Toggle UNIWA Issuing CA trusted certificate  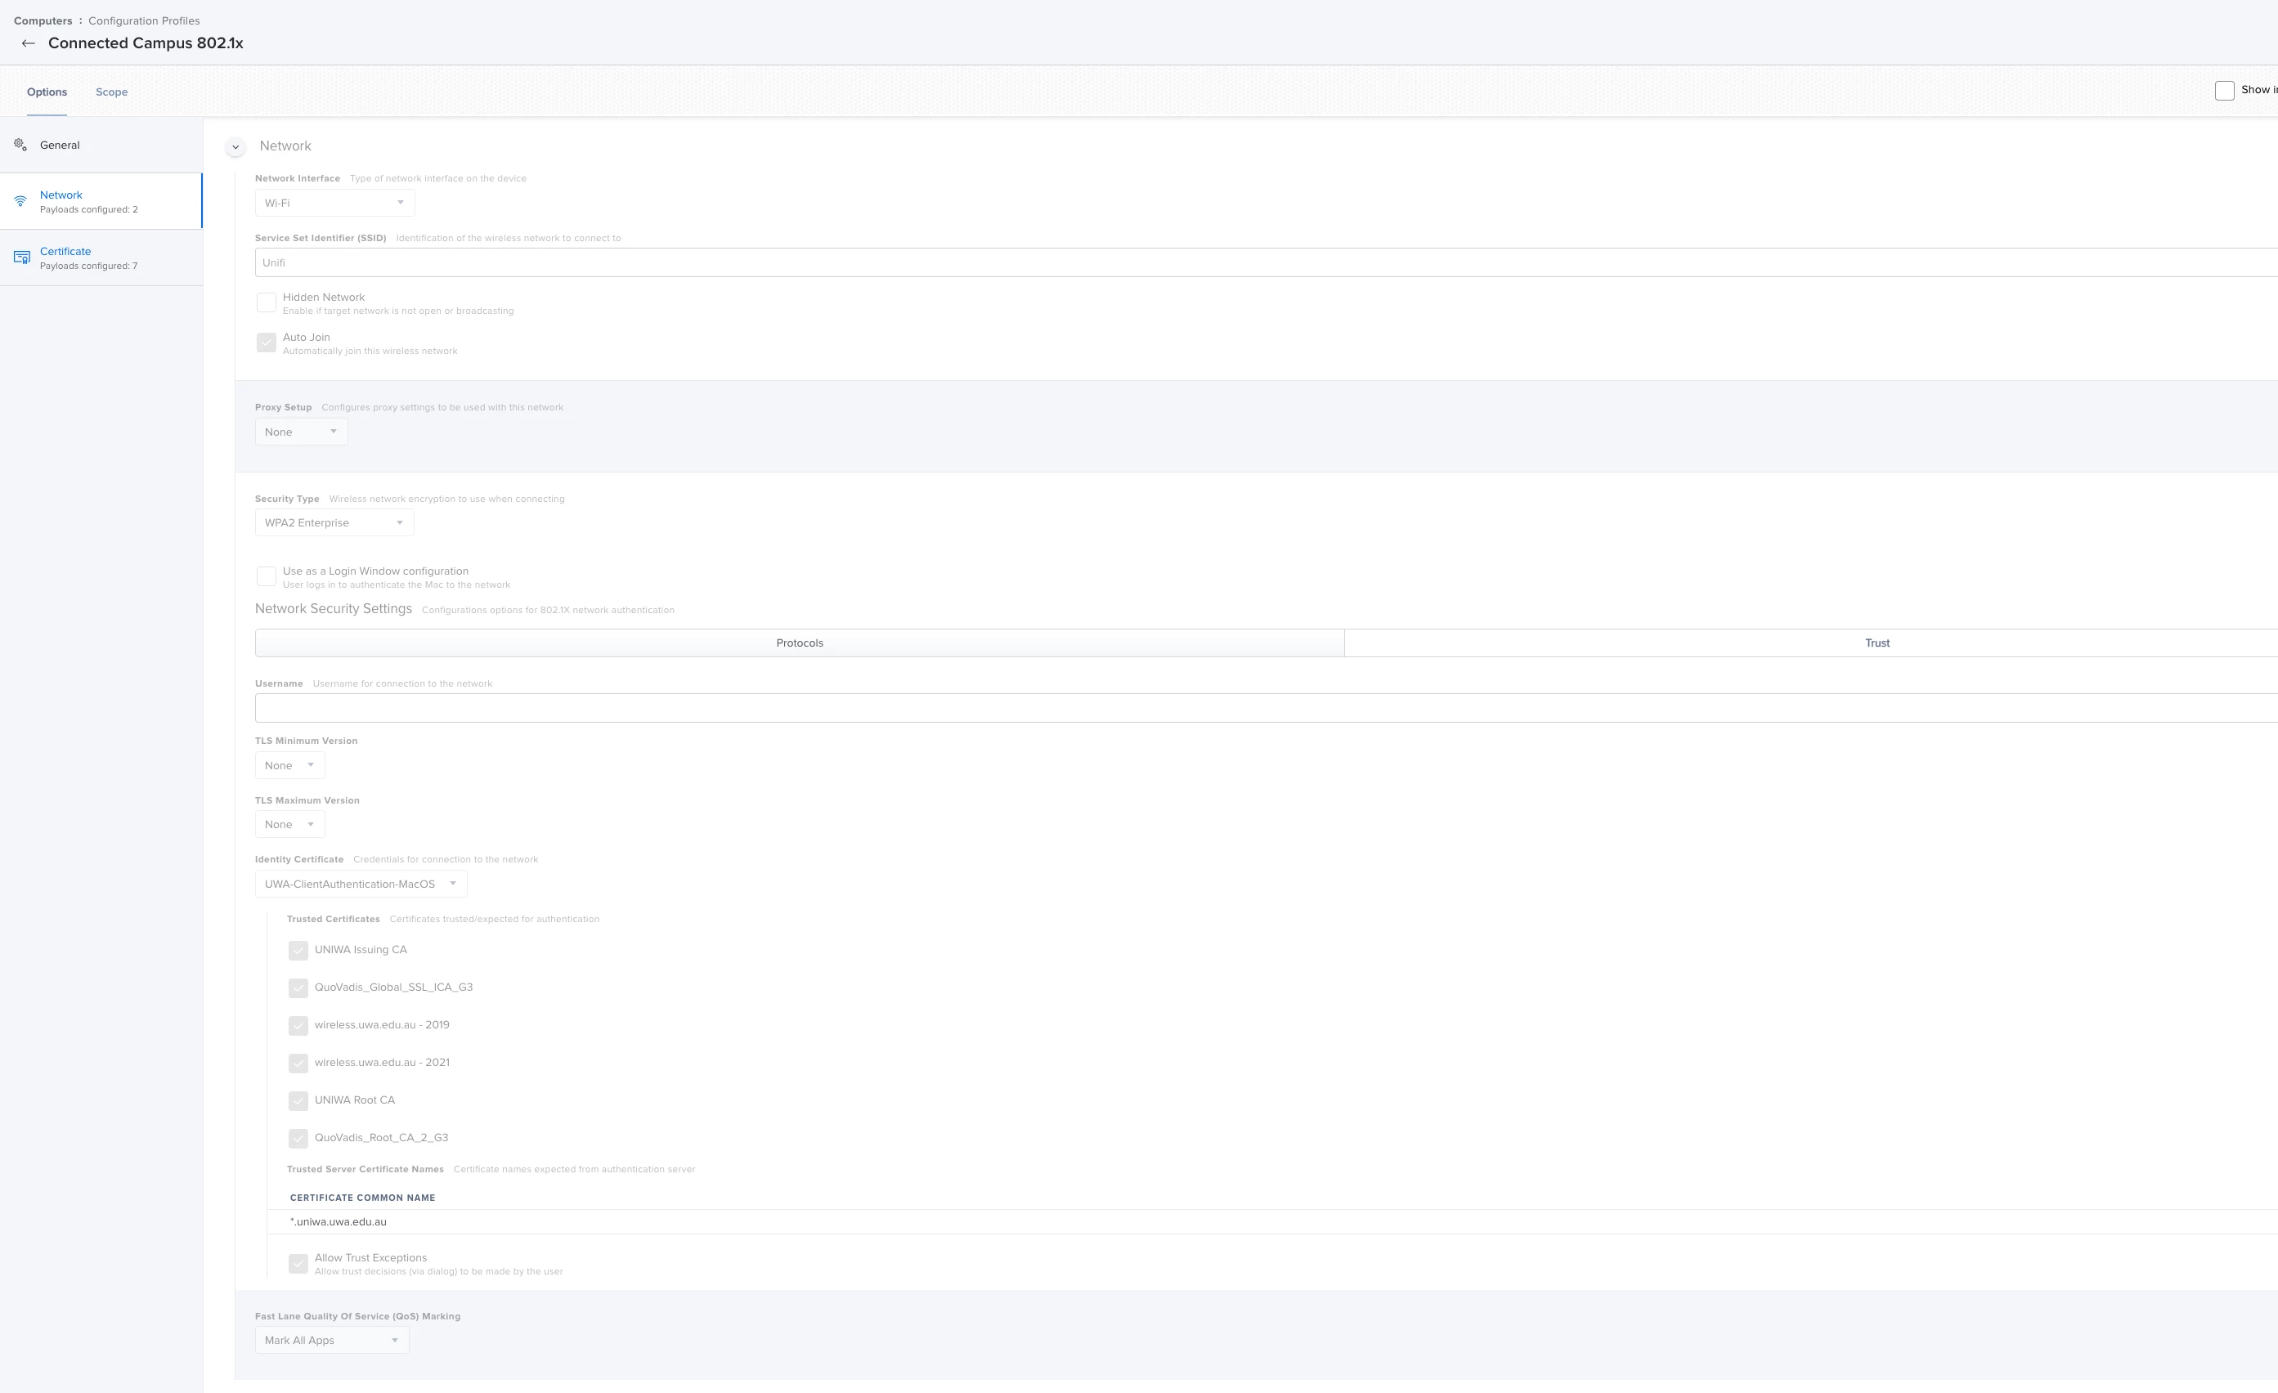(x=298, y=952)
